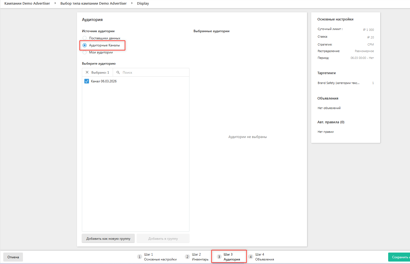Screen dimensions: 410x264
Task: Click step 3 number circle
Action: [x=219, y=257]
